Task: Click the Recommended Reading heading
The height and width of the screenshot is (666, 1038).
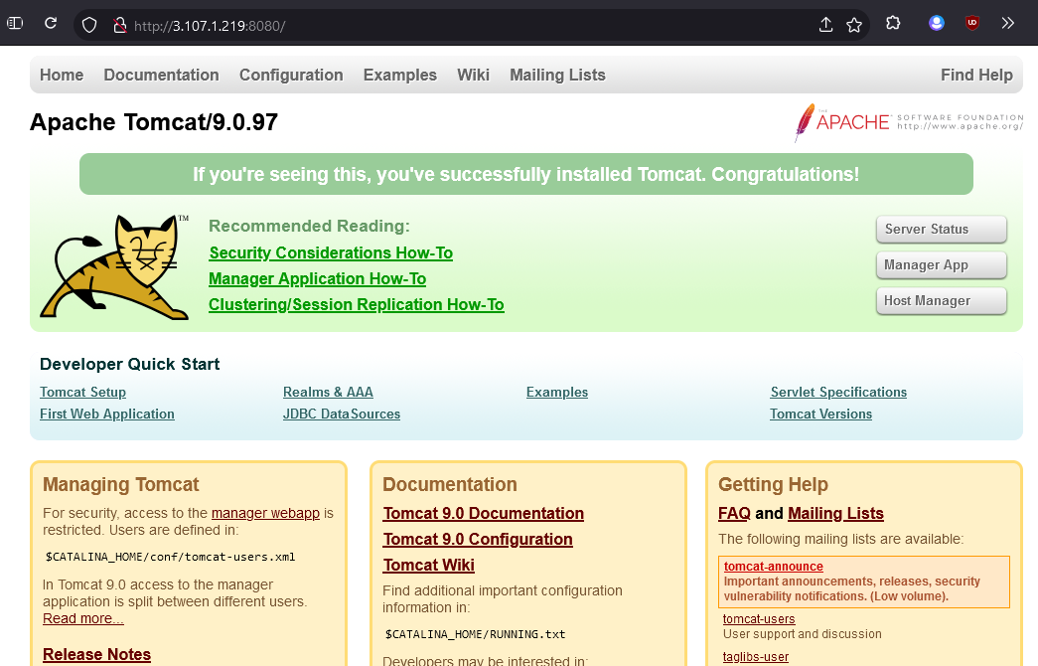Action: [x=309, y=226]
